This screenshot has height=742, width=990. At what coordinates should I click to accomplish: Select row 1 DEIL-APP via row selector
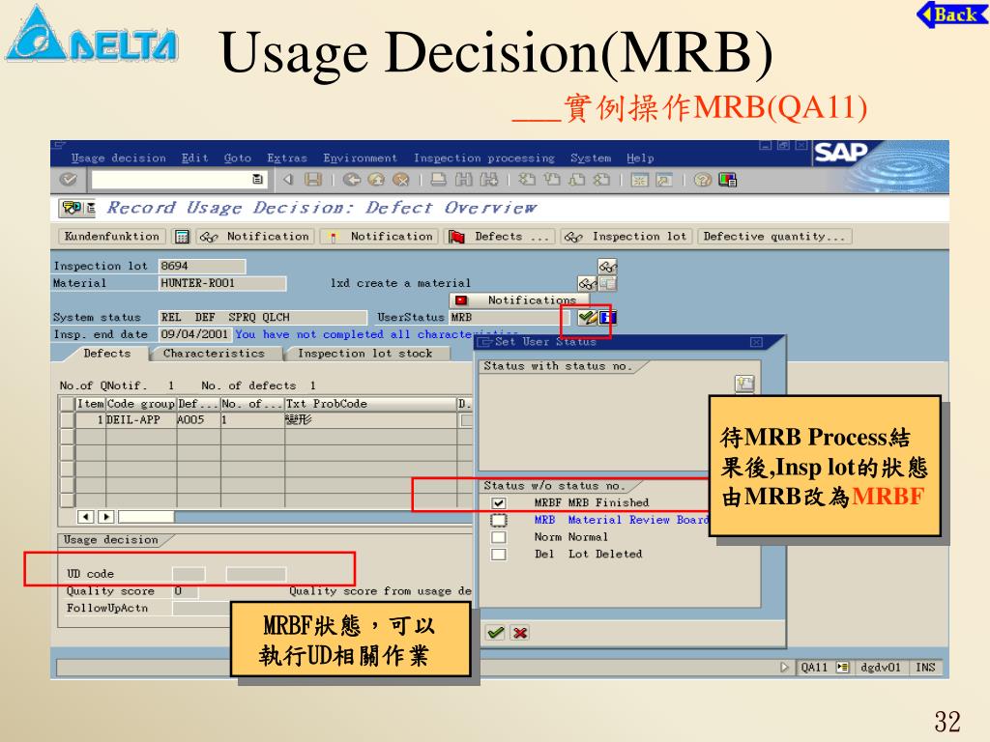coord(67,420)
